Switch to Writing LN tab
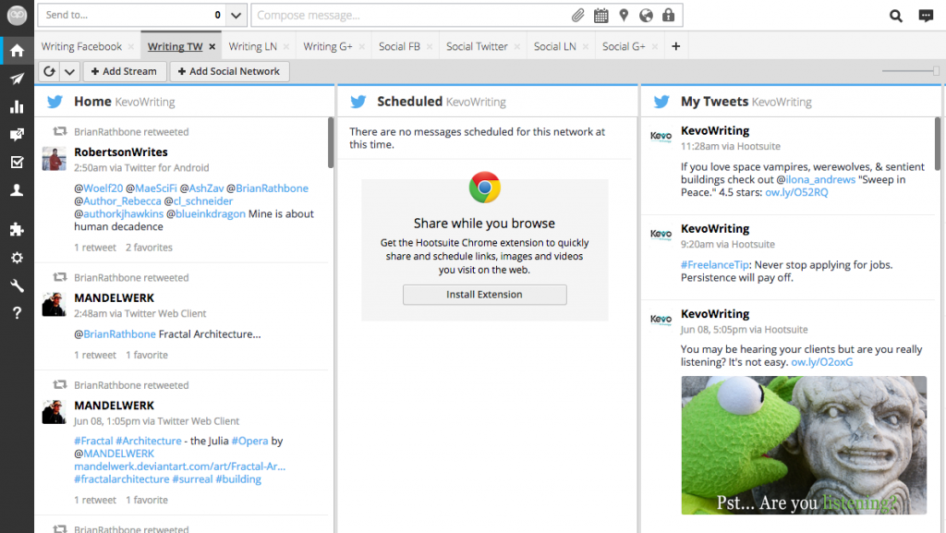946x533 pixels. click(253, 46)
